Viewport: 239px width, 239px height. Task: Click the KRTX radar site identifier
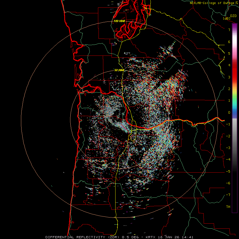[151, 237]
